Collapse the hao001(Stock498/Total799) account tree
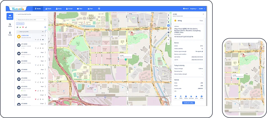267x118 pixels. (x=16, y=14)
